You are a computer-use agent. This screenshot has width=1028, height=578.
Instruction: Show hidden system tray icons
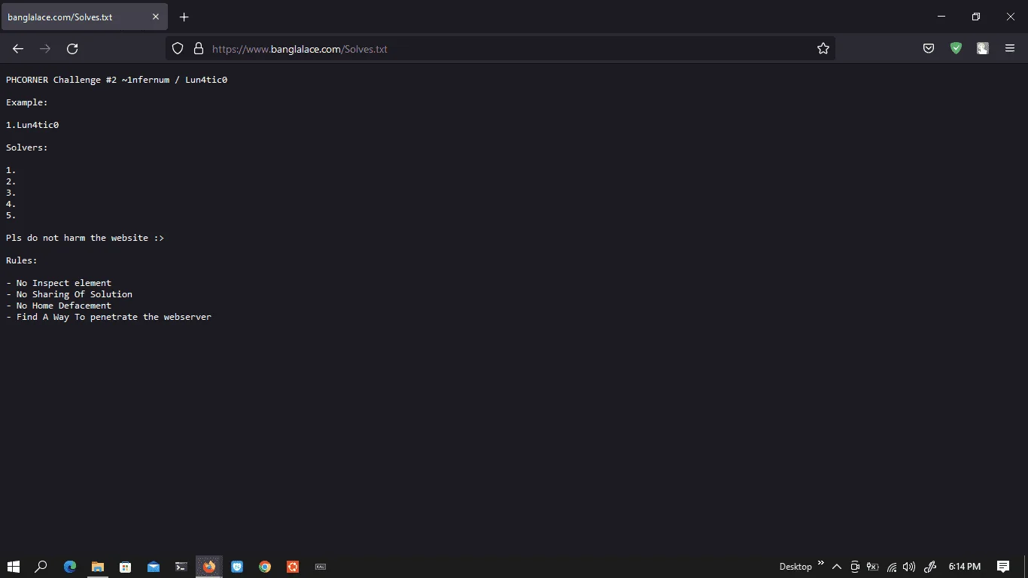[x=837, y=567]
